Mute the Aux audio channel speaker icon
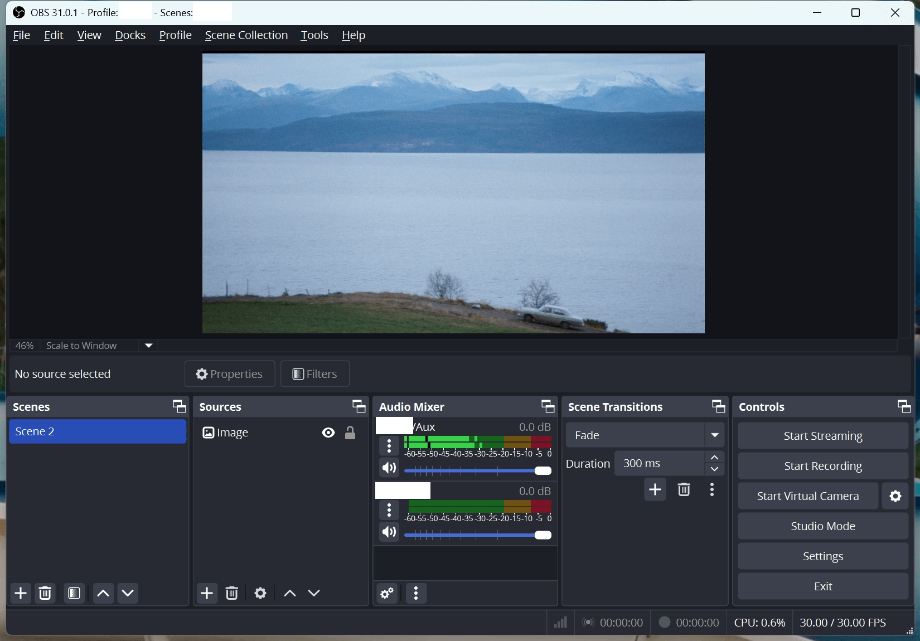Viewport: 920px width, 641px height. click(389, 468)
